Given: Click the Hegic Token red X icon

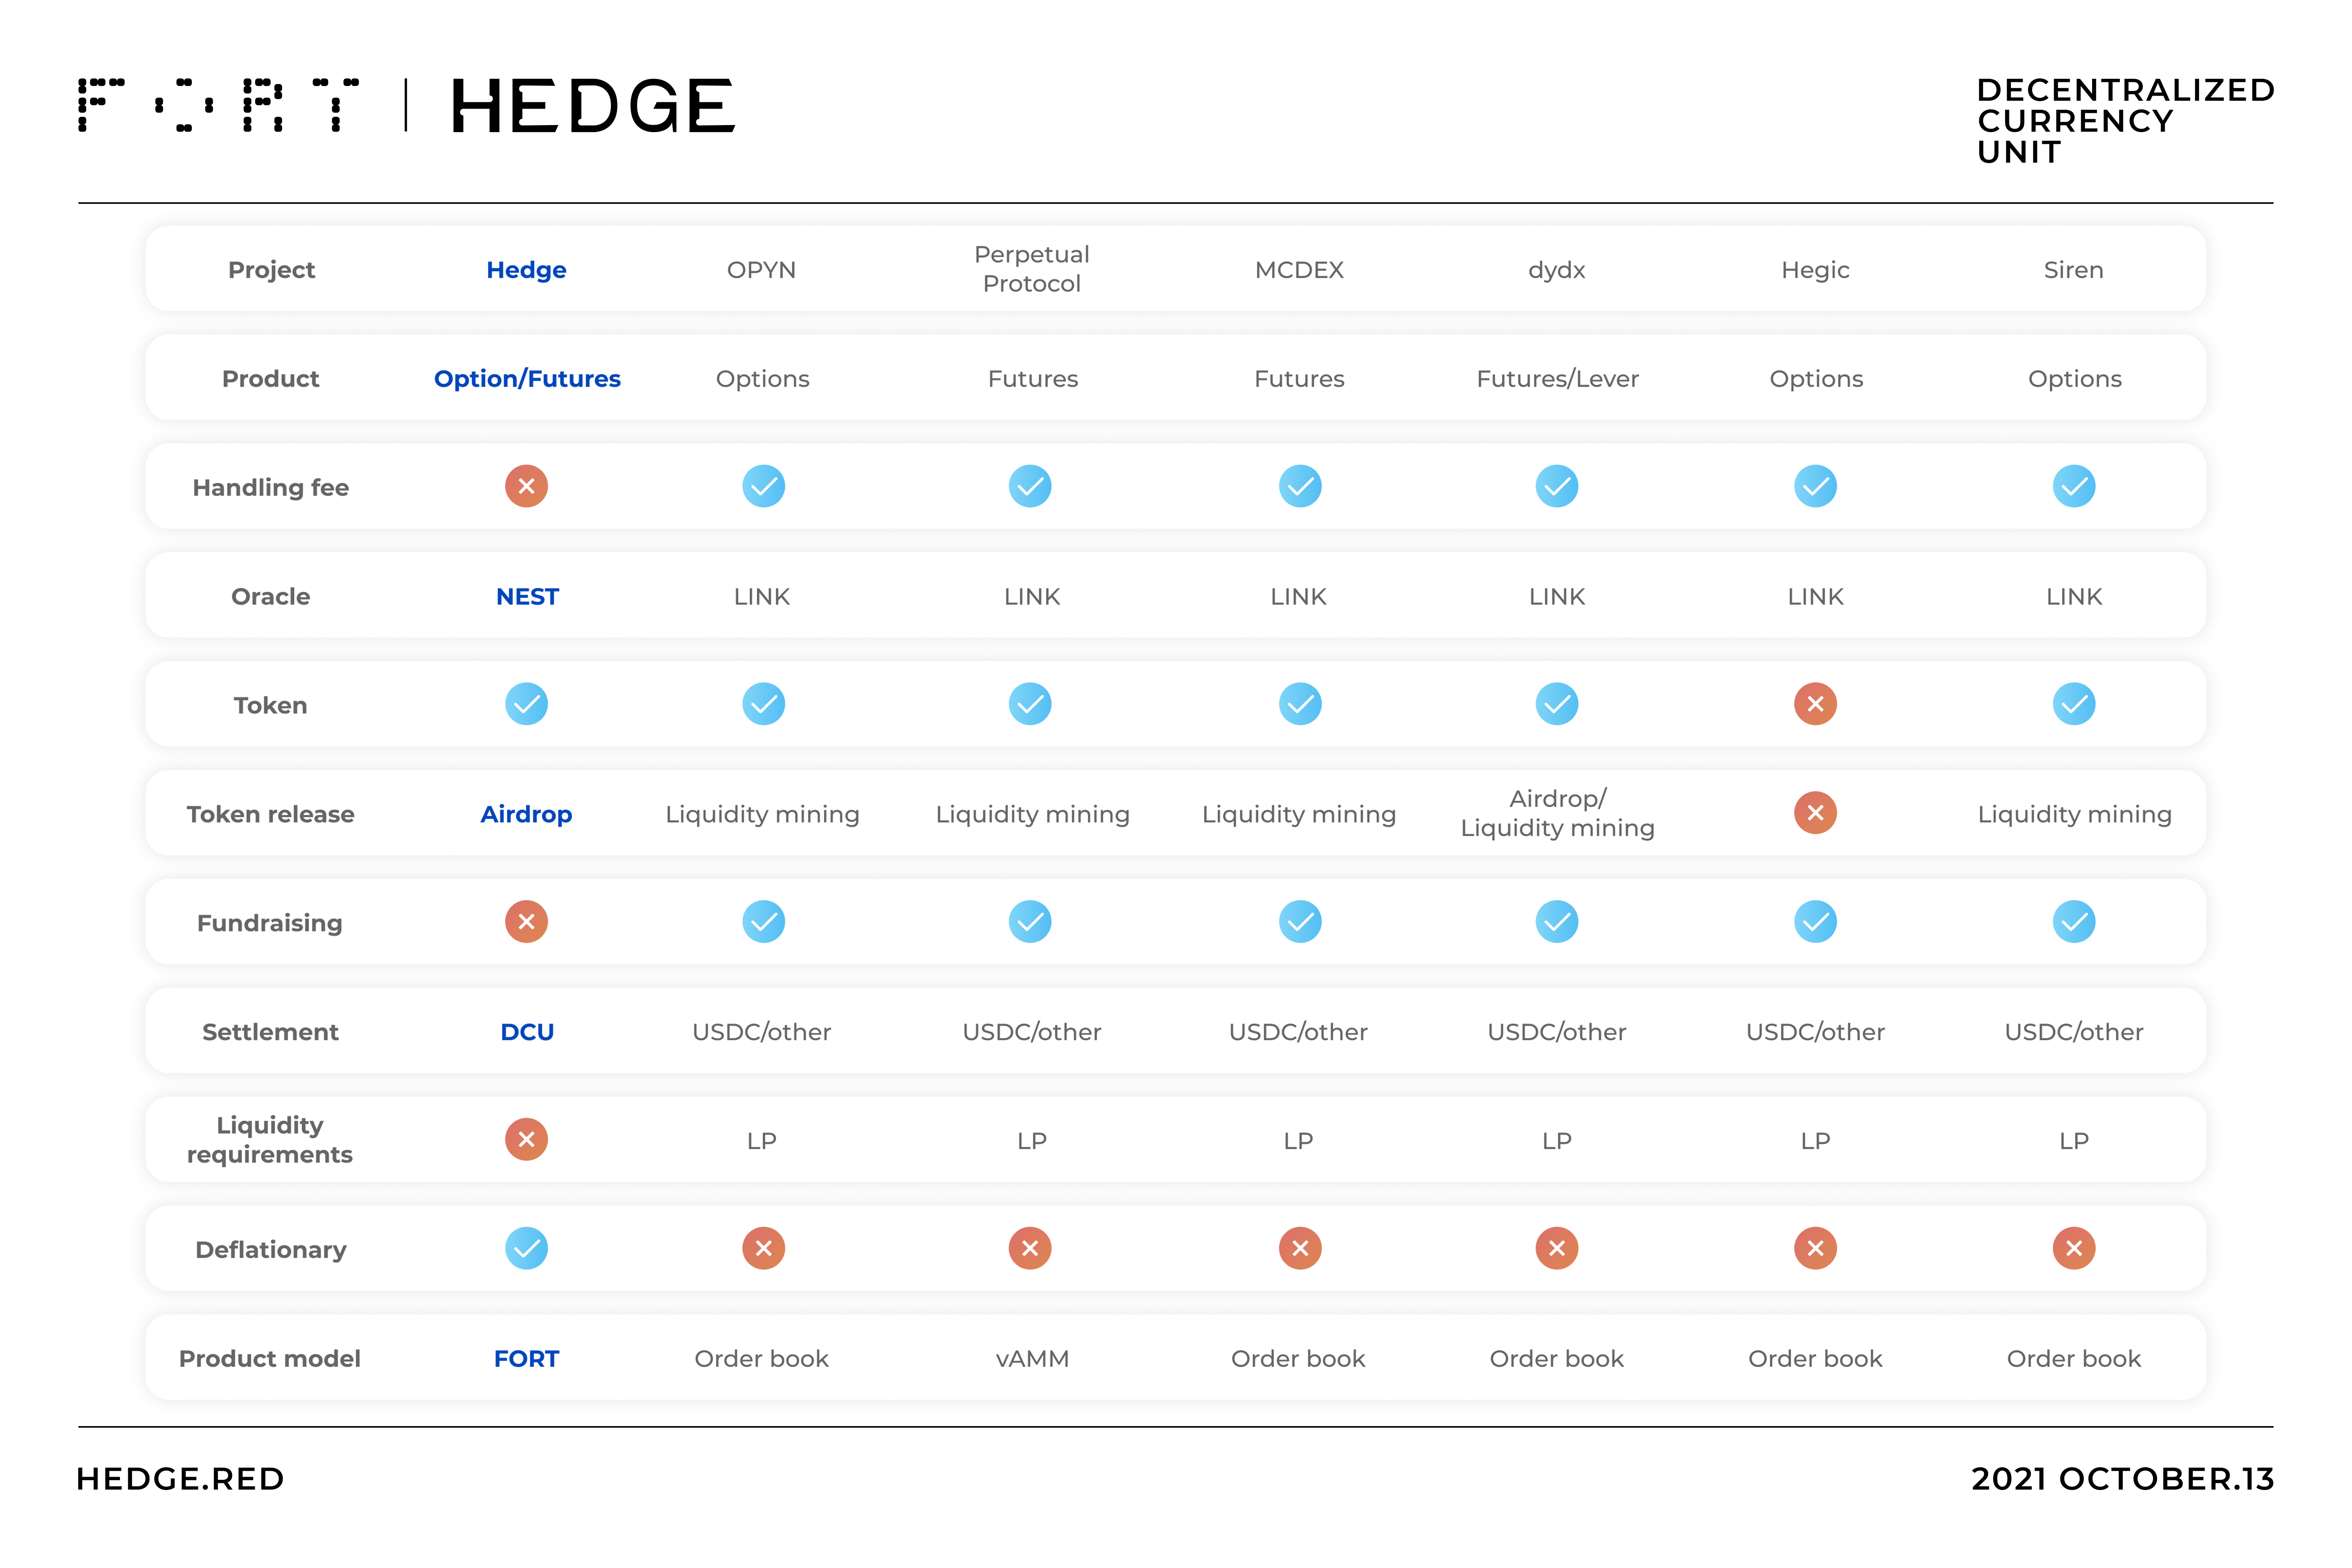Looking at the screenshot, I should [1815, 704].
